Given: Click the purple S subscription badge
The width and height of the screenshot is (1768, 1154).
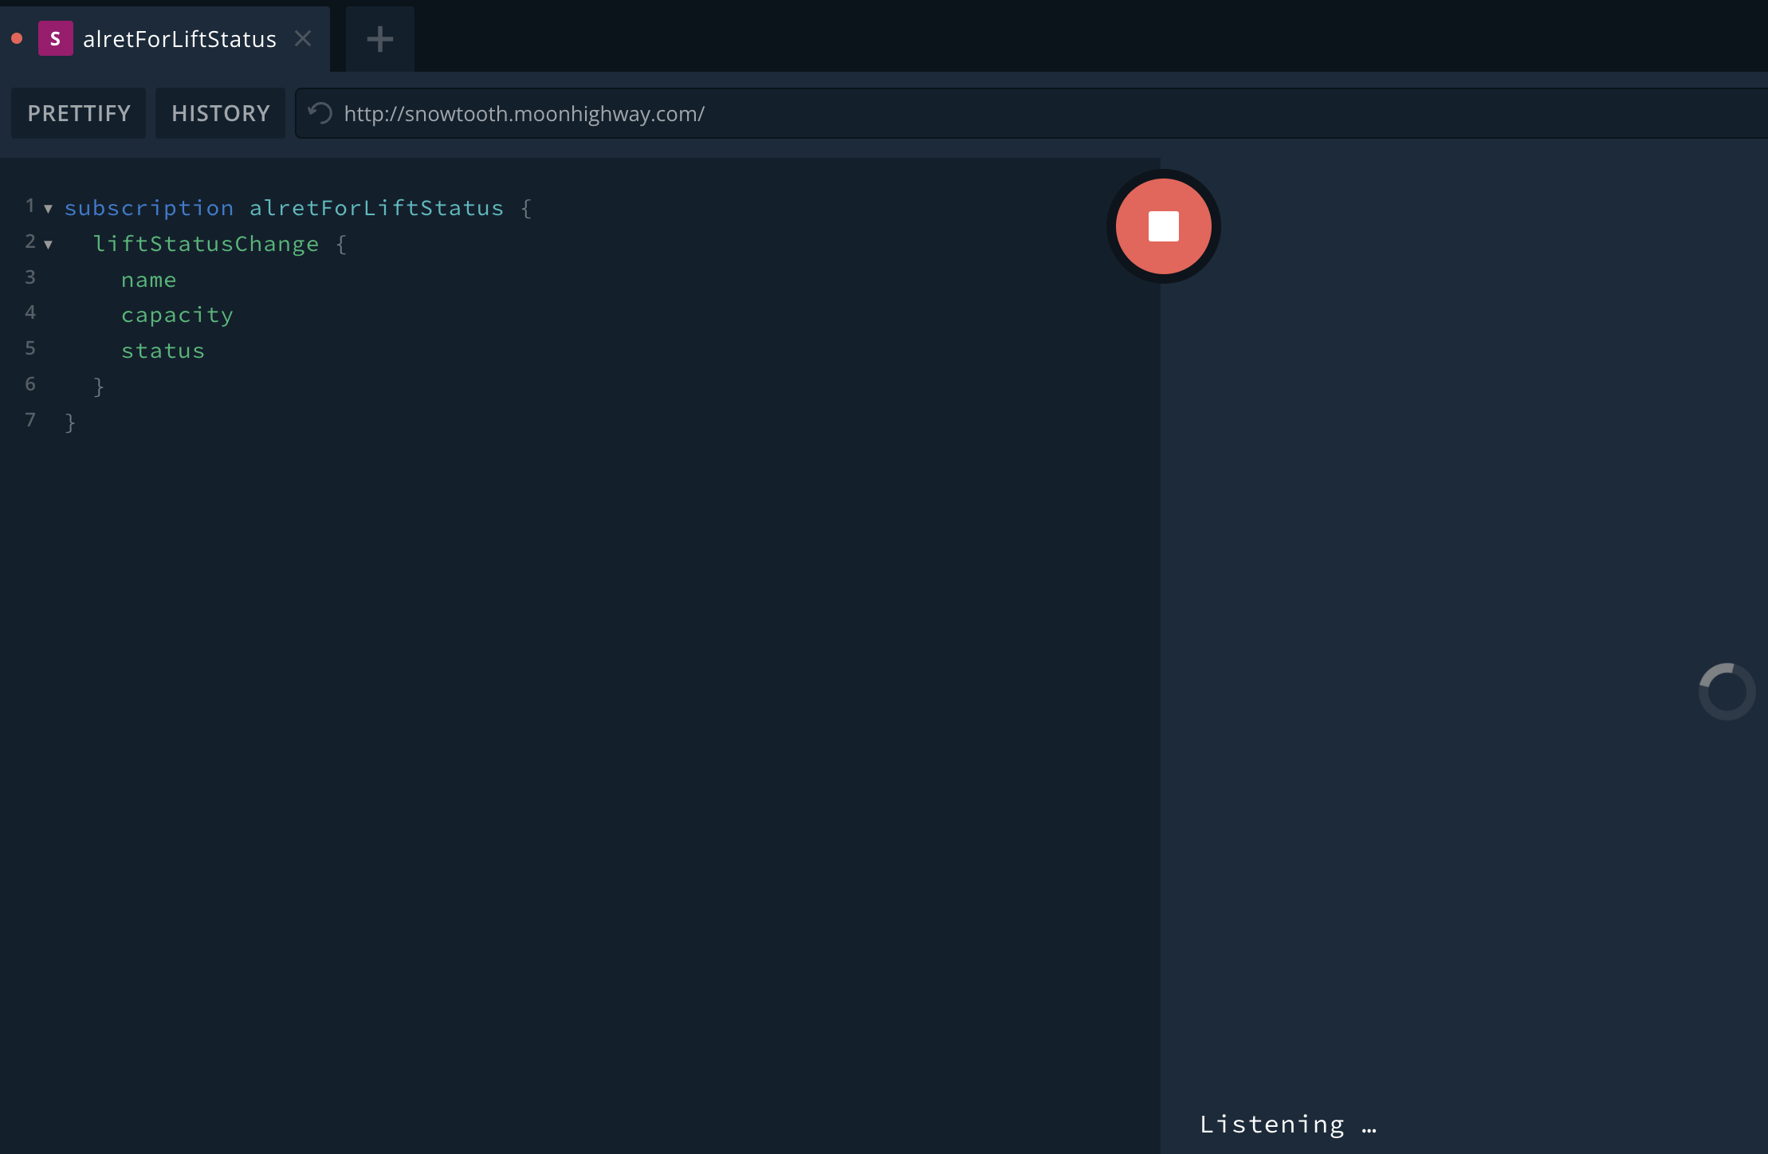Looking at the screenshot, I should pyautogui.click(x=55, y=39).
